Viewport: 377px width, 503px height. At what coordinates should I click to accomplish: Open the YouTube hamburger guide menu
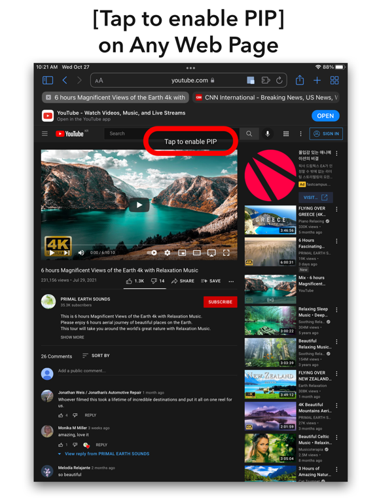coord(45,134)
